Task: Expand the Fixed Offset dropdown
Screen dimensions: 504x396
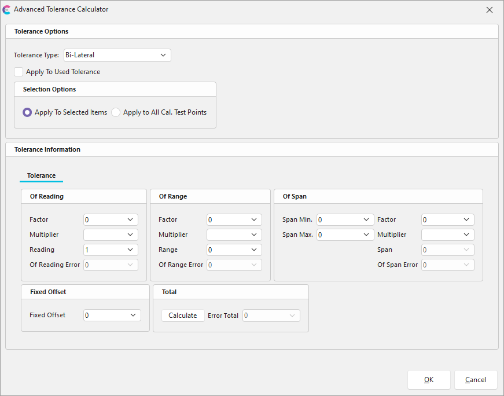Action: [x=112, y=315]
